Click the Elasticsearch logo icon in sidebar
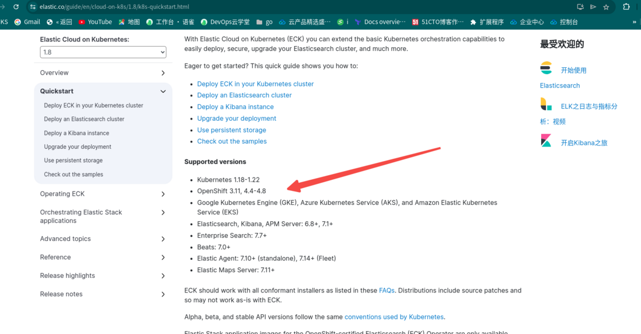Viewport: 641px width, 334px height. pos(546,68)
